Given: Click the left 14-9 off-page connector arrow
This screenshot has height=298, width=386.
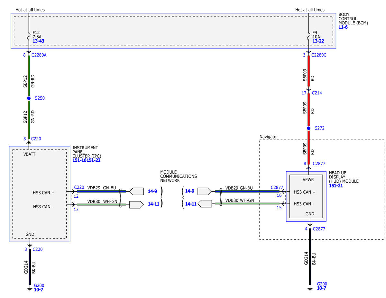Looking at the screenshot, I should tap(137, 192).
